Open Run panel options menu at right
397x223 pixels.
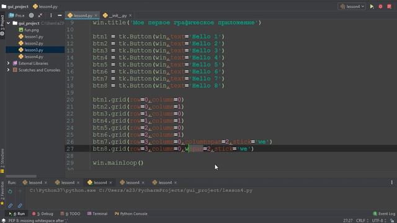[391, 183]
